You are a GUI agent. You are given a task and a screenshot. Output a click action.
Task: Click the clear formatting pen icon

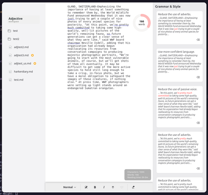coord(86,187)
